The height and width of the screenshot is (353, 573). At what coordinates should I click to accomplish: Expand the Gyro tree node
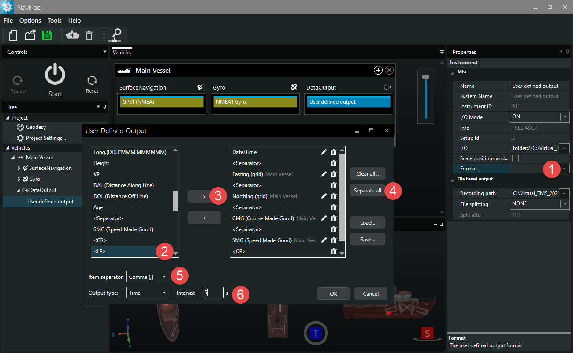pyautogui.click(x=19, y=179)
